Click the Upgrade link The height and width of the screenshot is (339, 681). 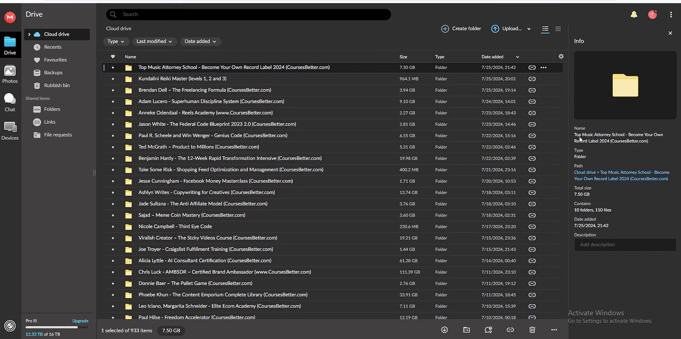[x=80, y=321]
